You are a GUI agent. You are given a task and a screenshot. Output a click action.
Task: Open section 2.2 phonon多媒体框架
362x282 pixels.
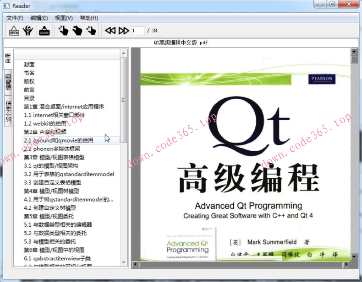(x=52, y=149)
